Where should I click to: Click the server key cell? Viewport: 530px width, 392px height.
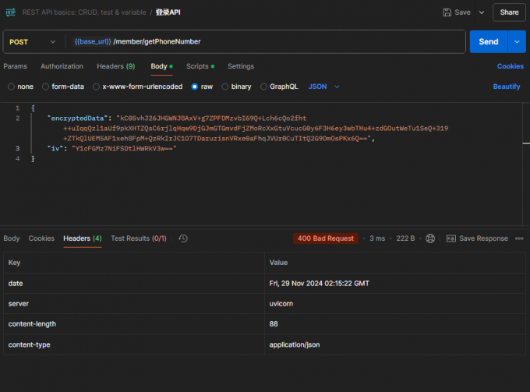point(134,304)
